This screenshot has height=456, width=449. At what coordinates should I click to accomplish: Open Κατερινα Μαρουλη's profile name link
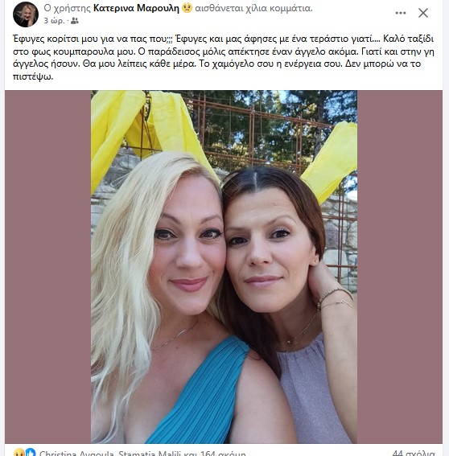click(136, 8)
